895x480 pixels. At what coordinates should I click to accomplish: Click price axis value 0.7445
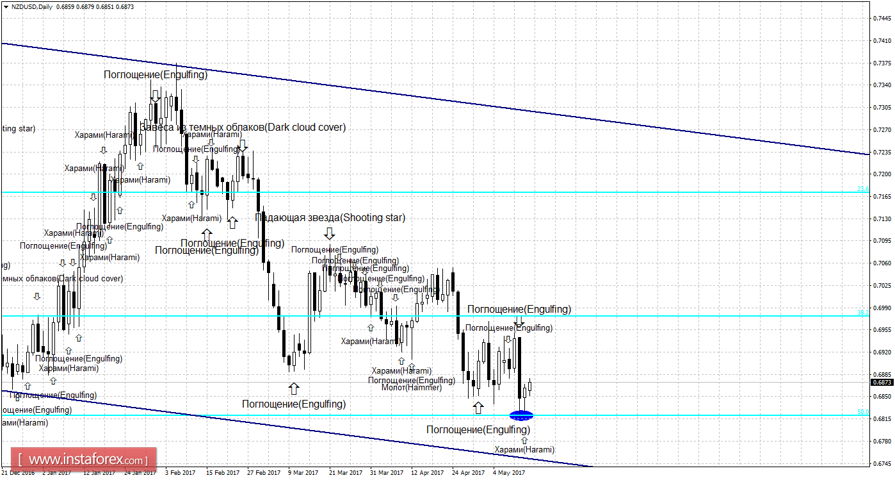(x=882, y=18)
